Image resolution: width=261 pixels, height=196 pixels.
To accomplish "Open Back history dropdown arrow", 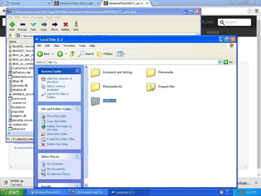I will click(53, 54).
